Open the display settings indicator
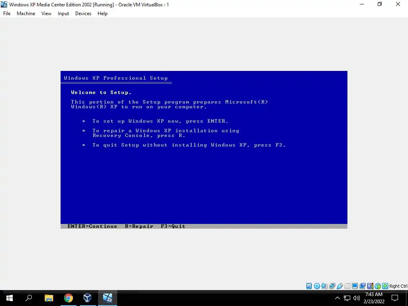 pos(355,286)
